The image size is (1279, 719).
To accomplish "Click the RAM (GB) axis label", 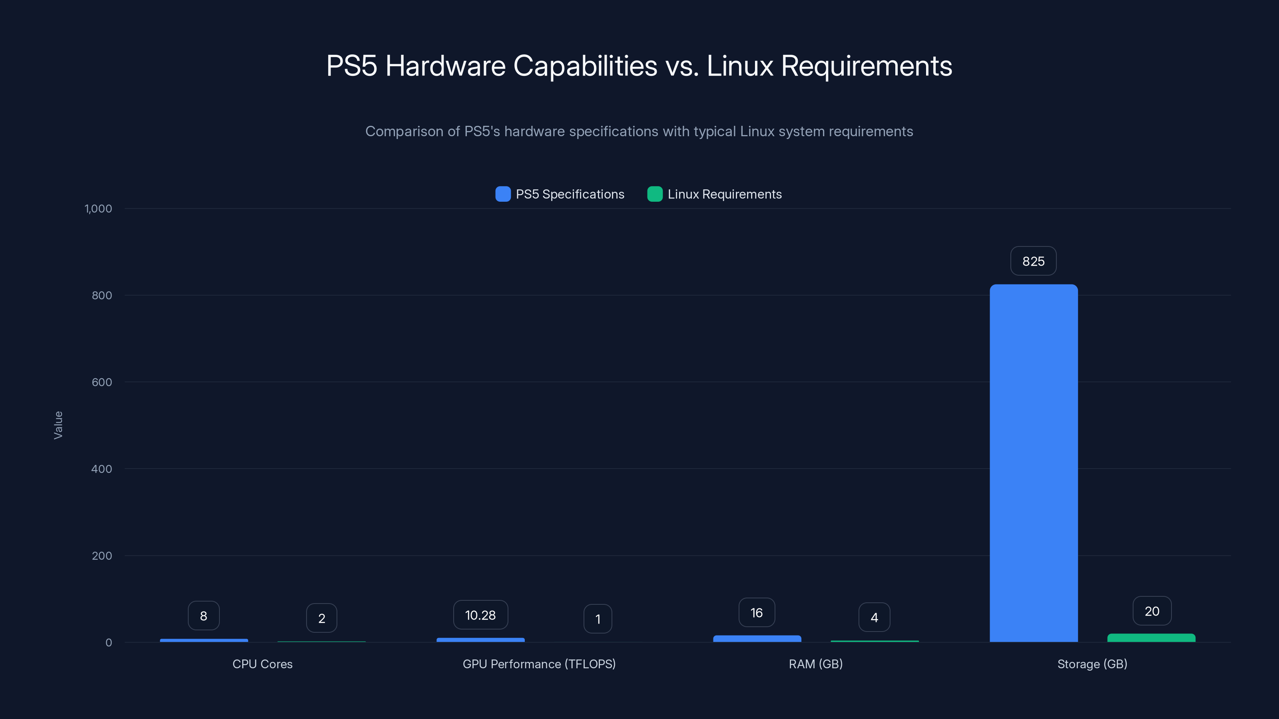I will (x=816, y=664).
